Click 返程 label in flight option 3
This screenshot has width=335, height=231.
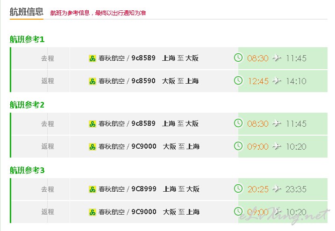click(47, 212)
